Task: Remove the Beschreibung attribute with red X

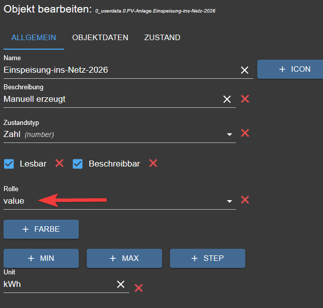Action: click(x=245, y=99)
